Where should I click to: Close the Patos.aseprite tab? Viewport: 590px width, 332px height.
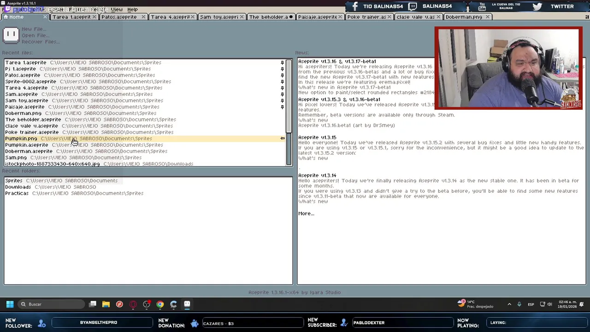(x=143, y=17)
